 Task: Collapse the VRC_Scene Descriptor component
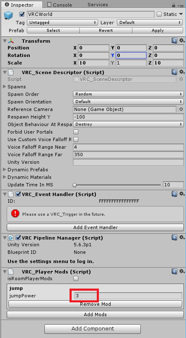(x=5, y=72)
